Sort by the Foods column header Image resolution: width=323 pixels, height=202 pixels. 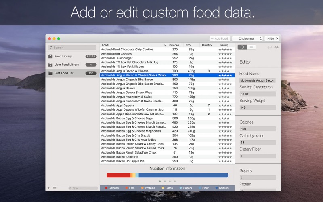[133, 45]
